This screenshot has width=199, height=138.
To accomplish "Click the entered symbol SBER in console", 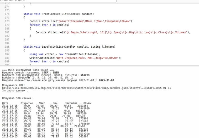I will coord(56,72).
